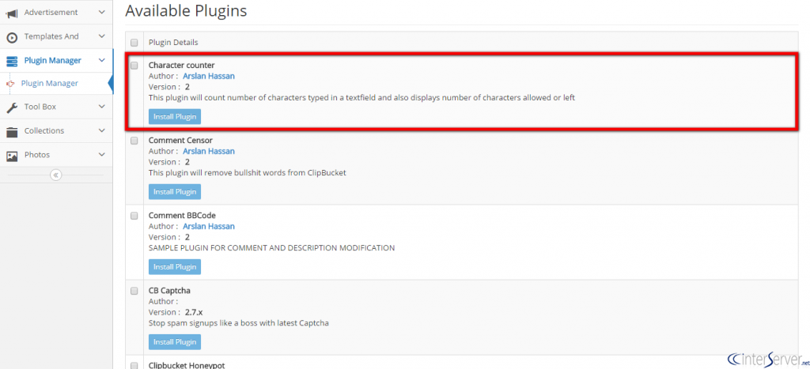Install the Comment BBCode plugin
The image size is (810, 369).
click(175, 267)
